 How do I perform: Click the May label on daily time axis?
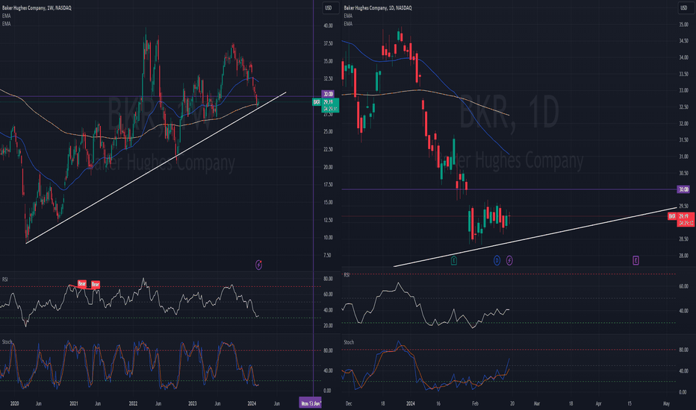tap(666, 403)
